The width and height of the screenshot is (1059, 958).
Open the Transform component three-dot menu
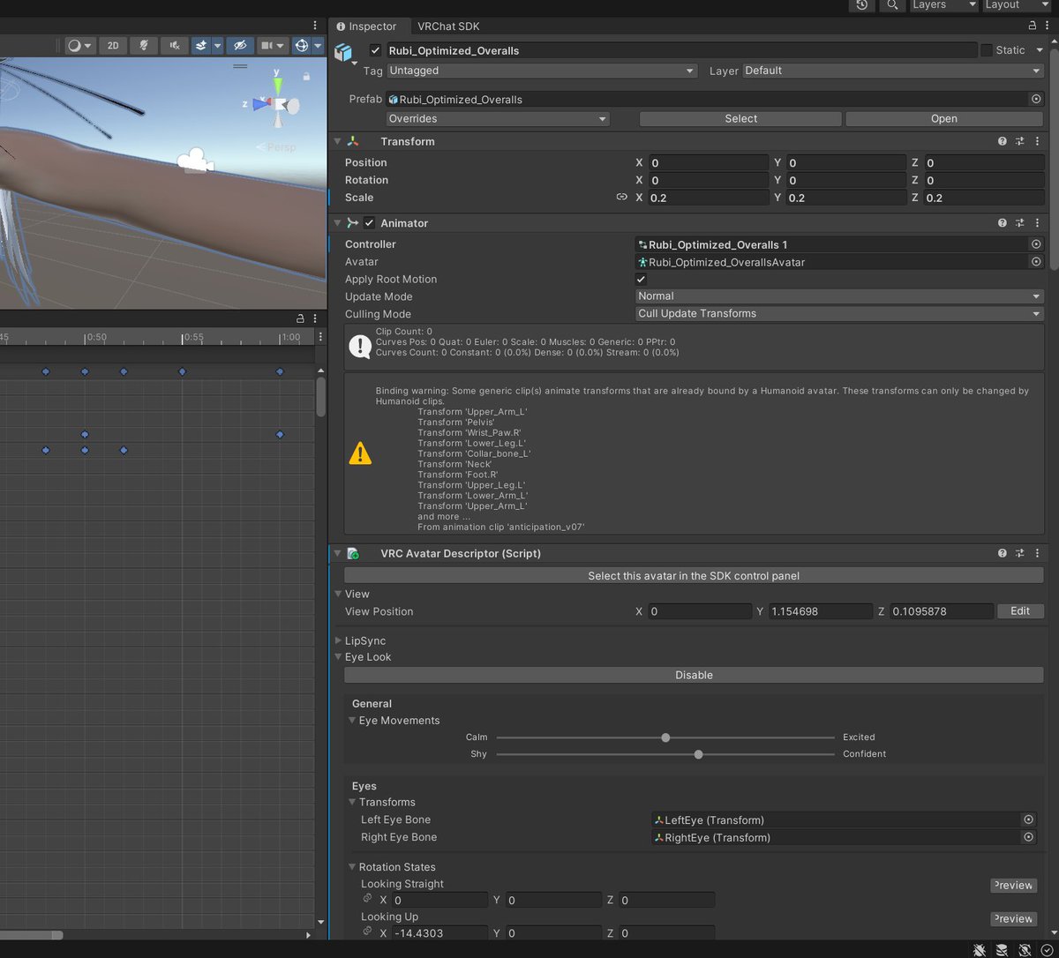(1037, 141)
